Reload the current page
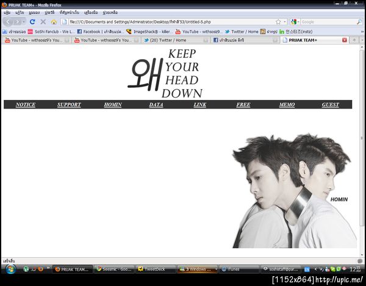The height and width of the screenshot is (286, 366). pos(32,22)
